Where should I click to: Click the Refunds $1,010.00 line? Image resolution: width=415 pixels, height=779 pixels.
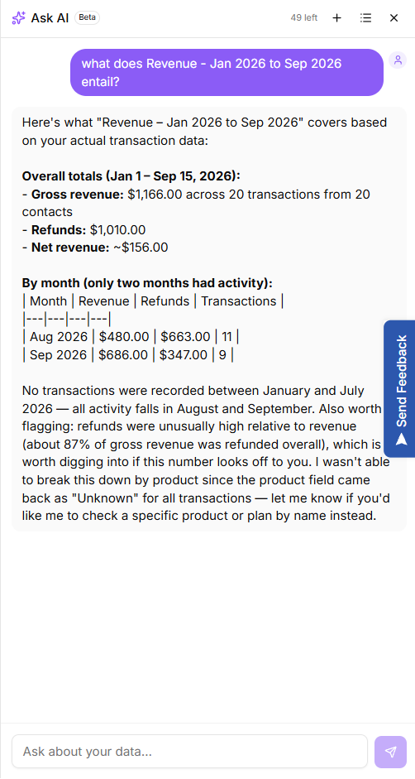[x=83, y=229]
